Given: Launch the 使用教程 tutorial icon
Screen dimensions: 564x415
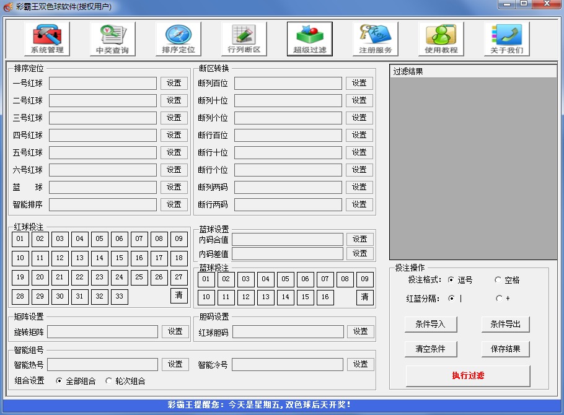Looking at the screenshot, I should click(x=441, y=38).
